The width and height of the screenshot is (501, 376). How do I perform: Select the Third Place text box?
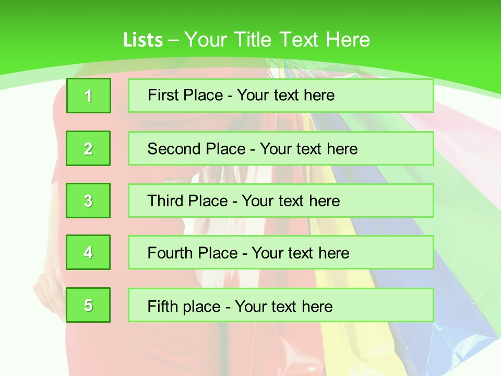[x=281, y=201]
